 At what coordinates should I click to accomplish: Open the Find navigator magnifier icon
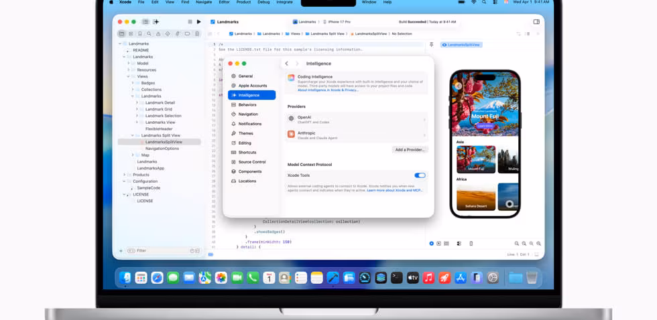tap(149, 33)
